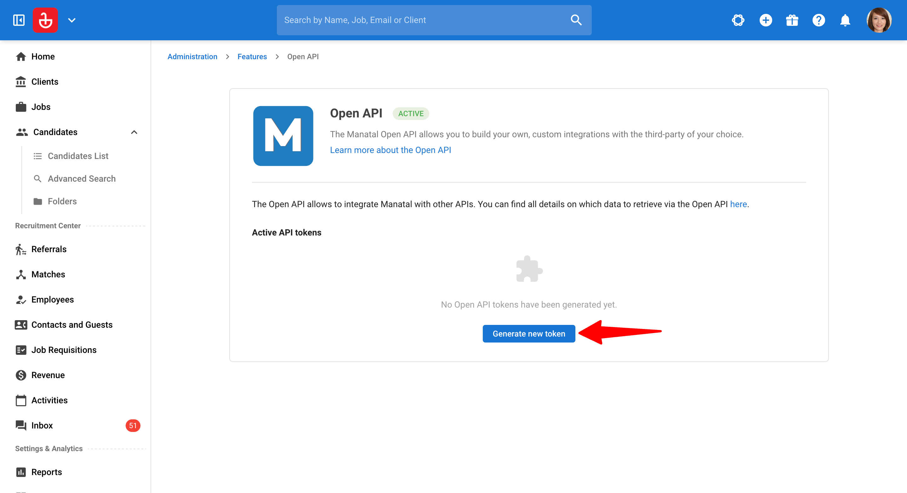The image size is (907, 493).
Task: Open the gift rewards icon
Action: tap(792, 20)
